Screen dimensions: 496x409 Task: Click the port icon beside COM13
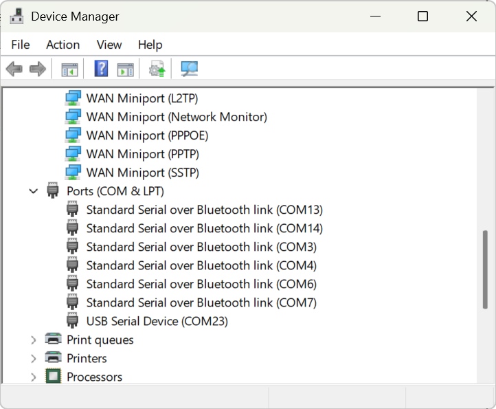72,209
